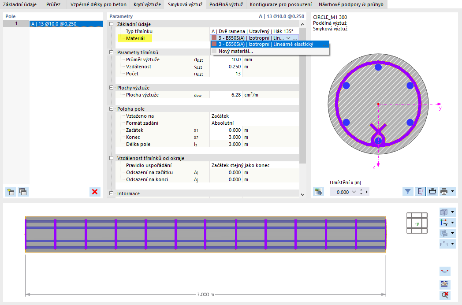Screen dimensions: 462x305
Task: Click the -y face of view cube
Action: click(x=417, y=223)
